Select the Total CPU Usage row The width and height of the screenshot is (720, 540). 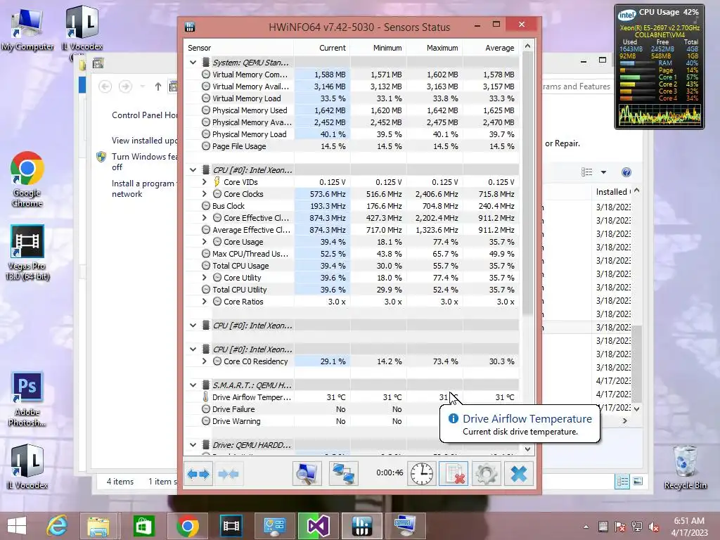(x=352, y=265)
